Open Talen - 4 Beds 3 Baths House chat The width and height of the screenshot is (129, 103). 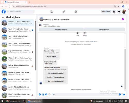[17, 30]
